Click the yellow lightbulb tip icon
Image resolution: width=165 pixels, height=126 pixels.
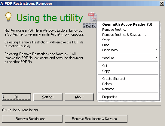(8, 17)
